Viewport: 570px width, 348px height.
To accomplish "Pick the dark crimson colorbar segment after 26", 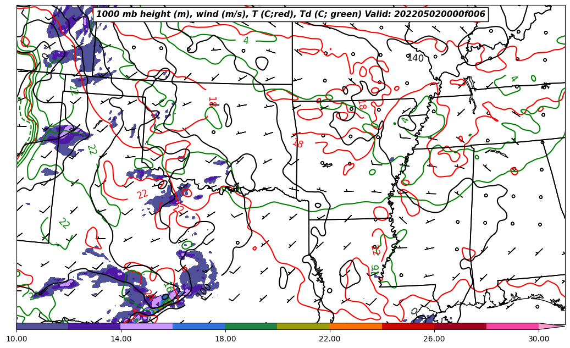I will pos(460,326).
